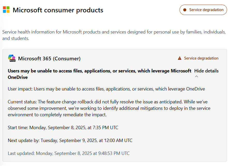Select the Microsoft 365 (Consumer) title
The image size is (233, 166).
tap(49, 59)
